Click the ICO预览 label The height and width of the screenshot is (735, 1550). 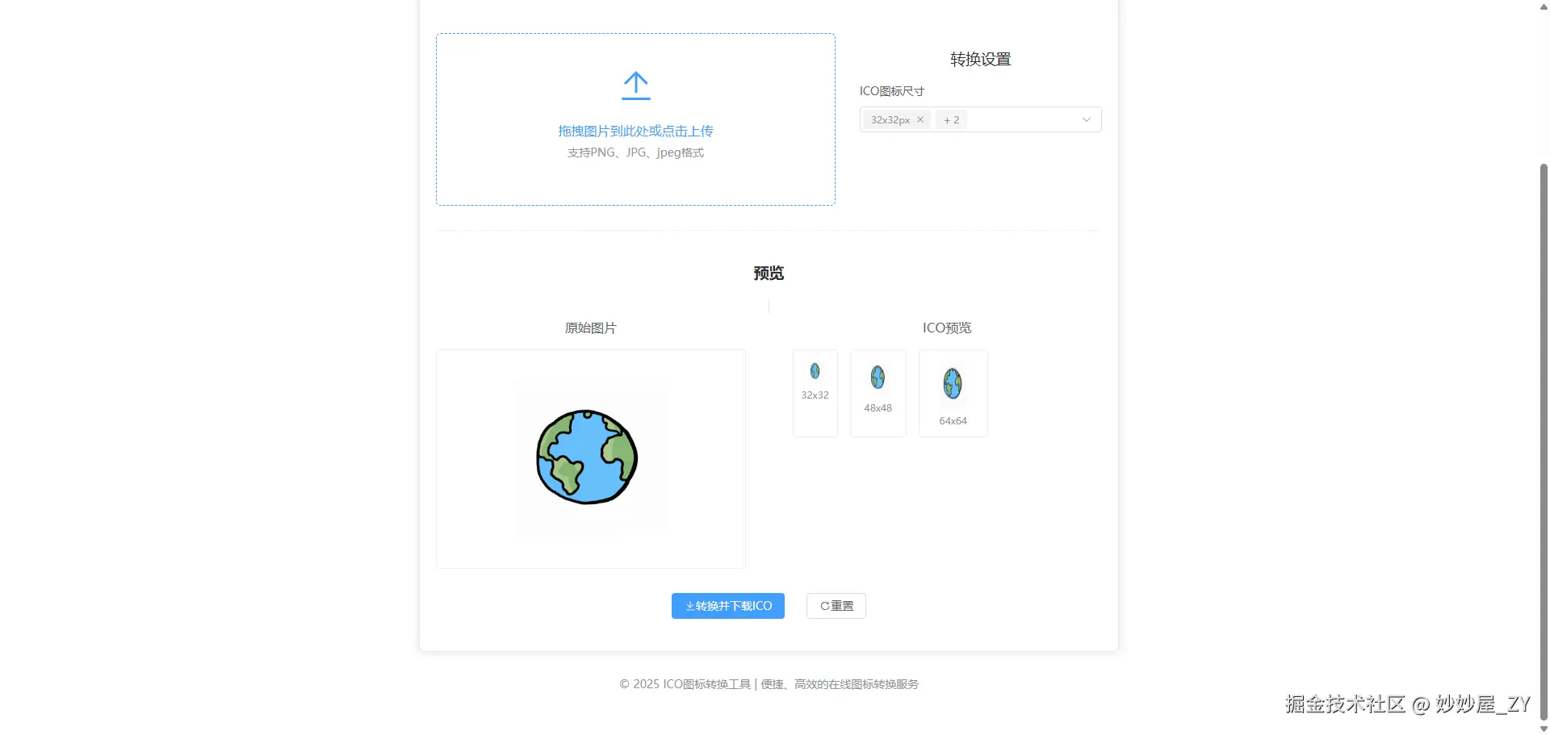pos(947,328)
